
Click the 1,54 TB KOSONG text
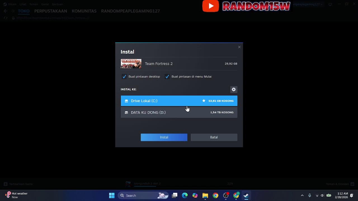click(x=222, y=113)
